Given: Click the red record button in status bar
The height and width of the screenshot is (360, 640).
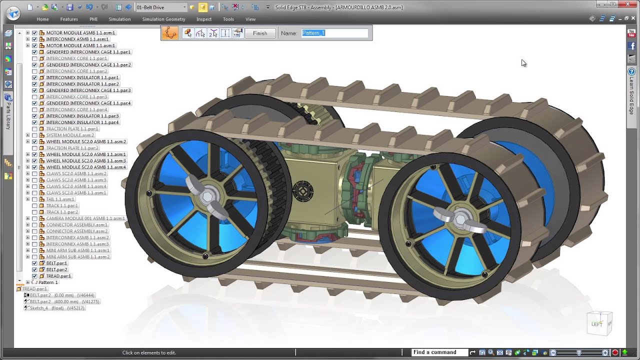Looking at the screenshot, I should [x=615, y=352].
